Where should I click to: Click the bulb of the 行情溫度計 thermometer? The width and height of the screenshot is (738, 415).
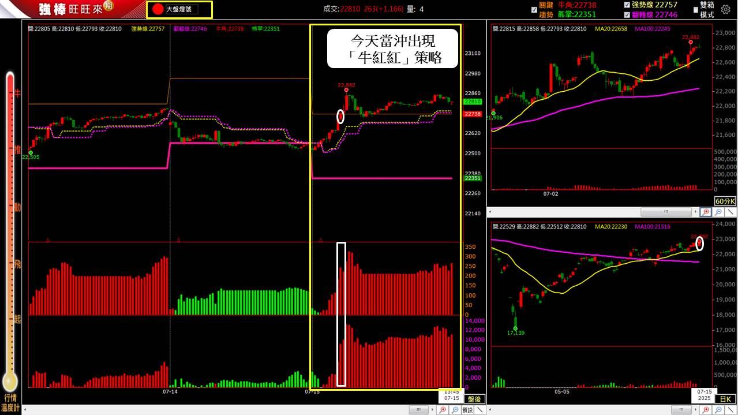10,381
